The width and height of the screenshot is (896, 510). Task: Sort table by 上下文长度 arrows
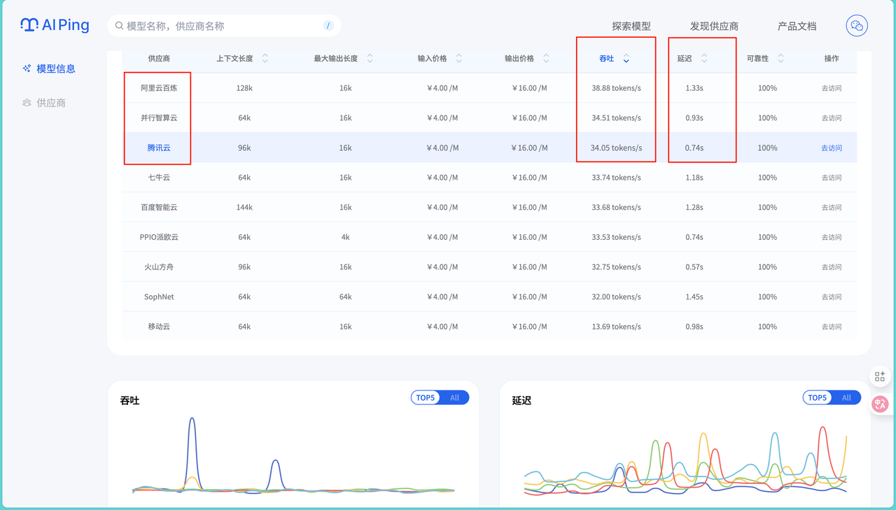[x=265, y=59]
